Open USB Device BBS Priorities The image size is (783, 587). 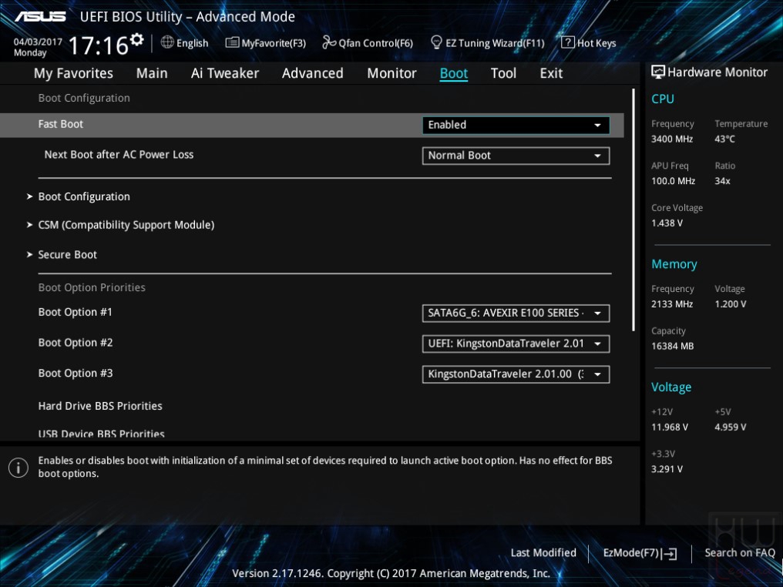[102, 434]
